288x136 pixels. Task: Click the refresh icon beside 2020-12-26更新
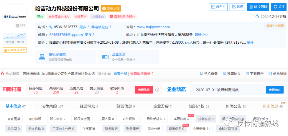[x=257, y=17]
